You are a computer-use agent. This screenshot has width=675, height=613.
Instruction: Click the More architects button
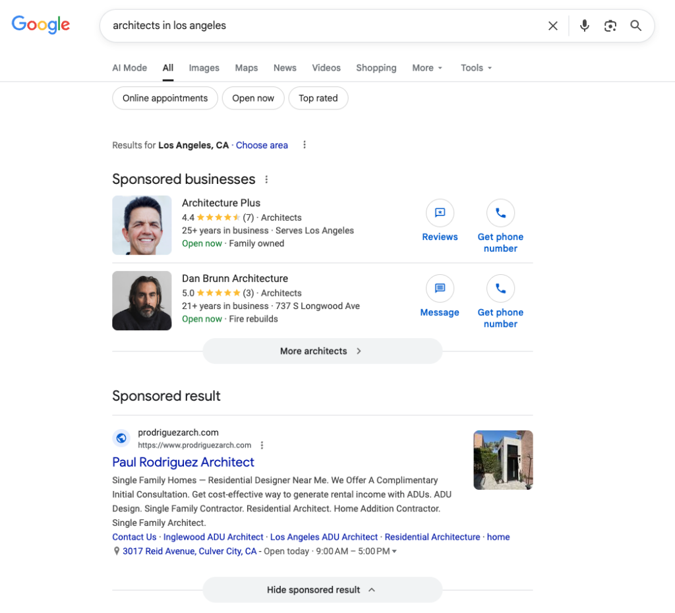pos(322,351)
